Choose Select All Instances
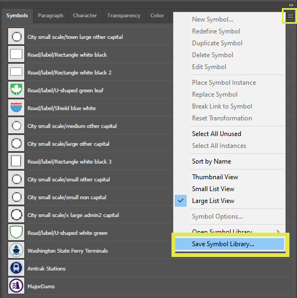This screenshot has width=297, height=298. (x=229, y=146)
